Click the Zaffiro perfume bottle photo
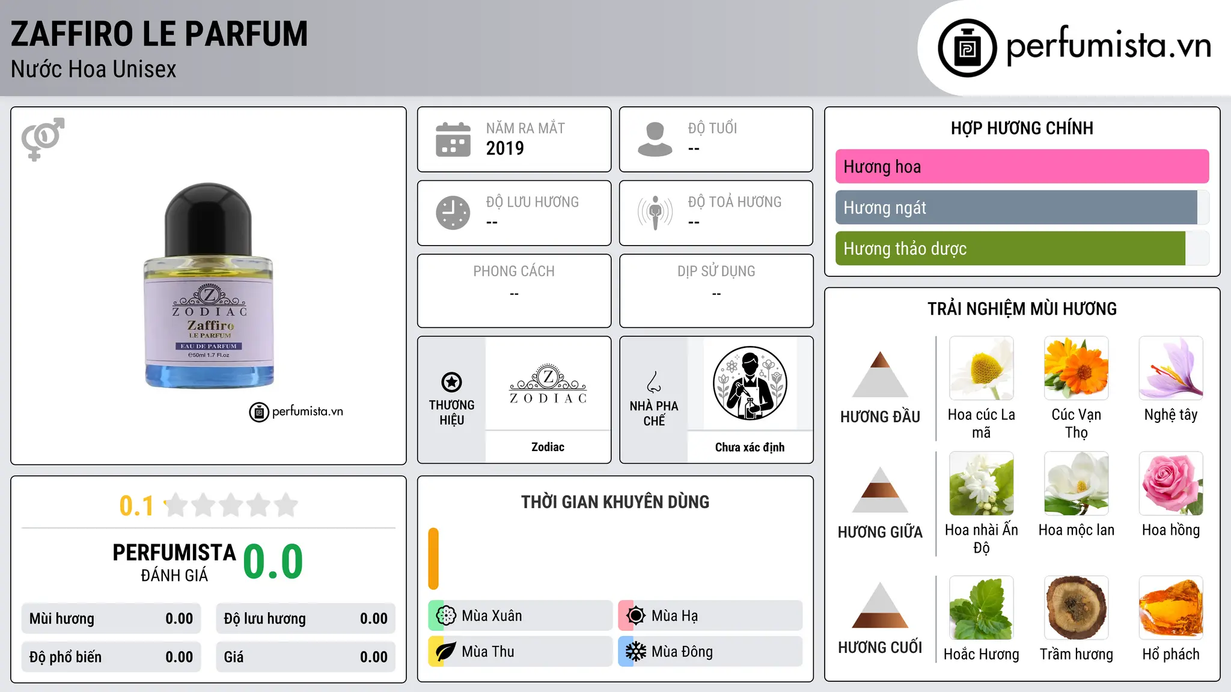The image size is (1231, 692). coord(209,286)
